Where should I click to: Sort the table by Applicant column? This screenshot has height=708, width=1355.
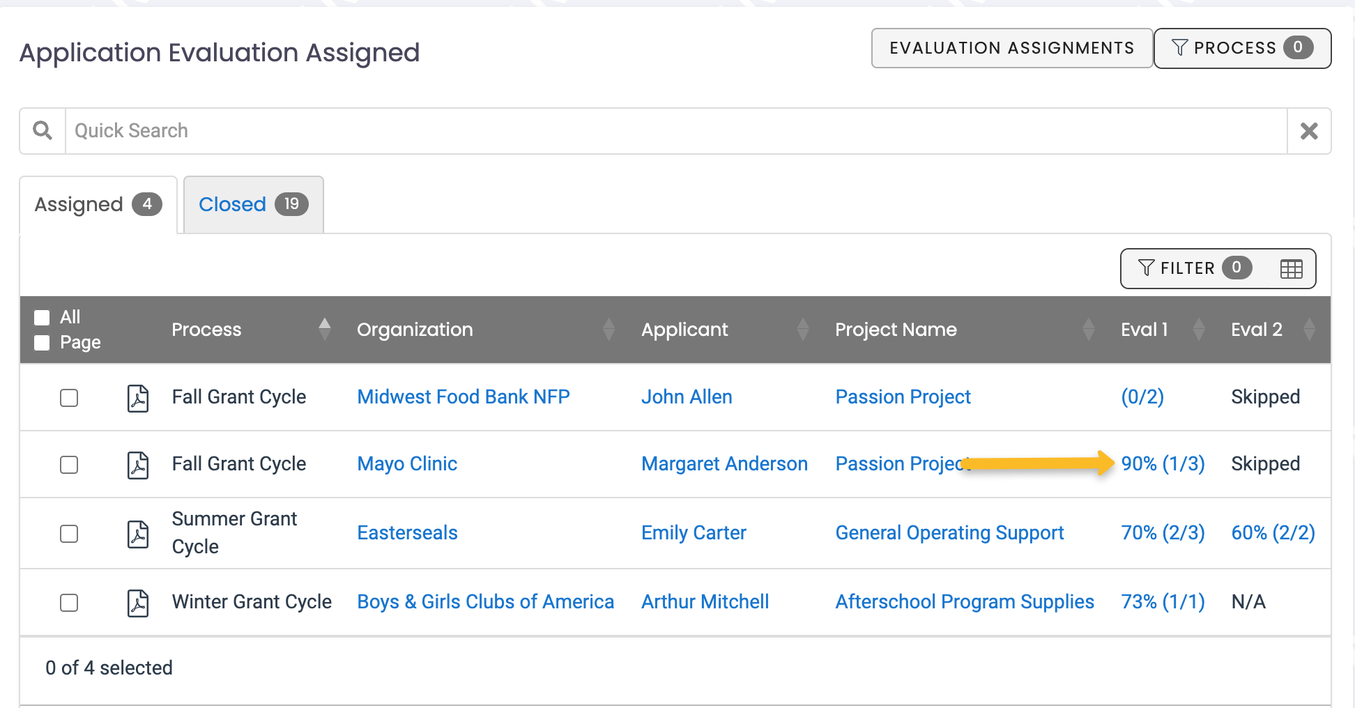click(804, 329)
